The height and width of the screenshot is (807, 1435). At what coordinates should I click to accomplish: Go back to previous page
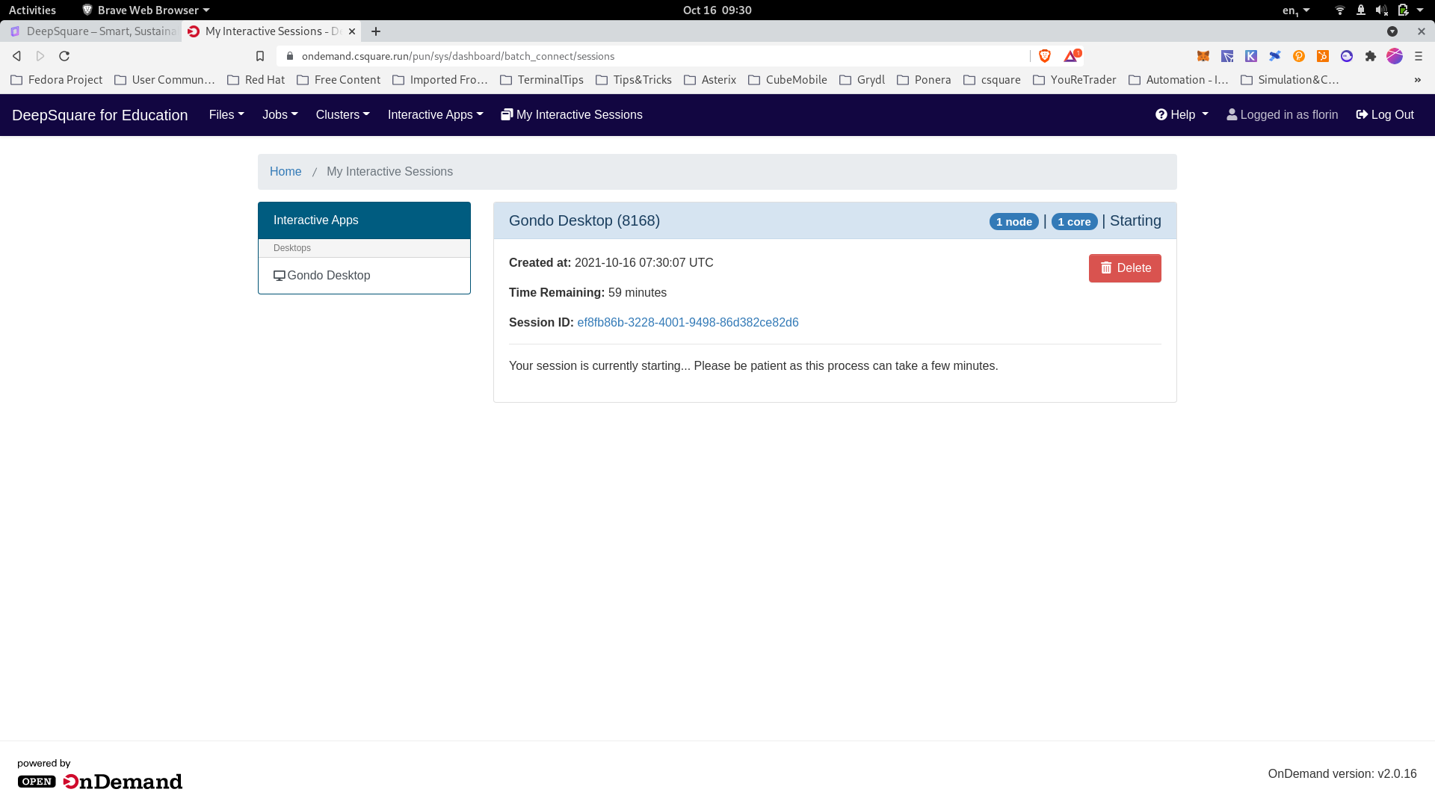16,56
